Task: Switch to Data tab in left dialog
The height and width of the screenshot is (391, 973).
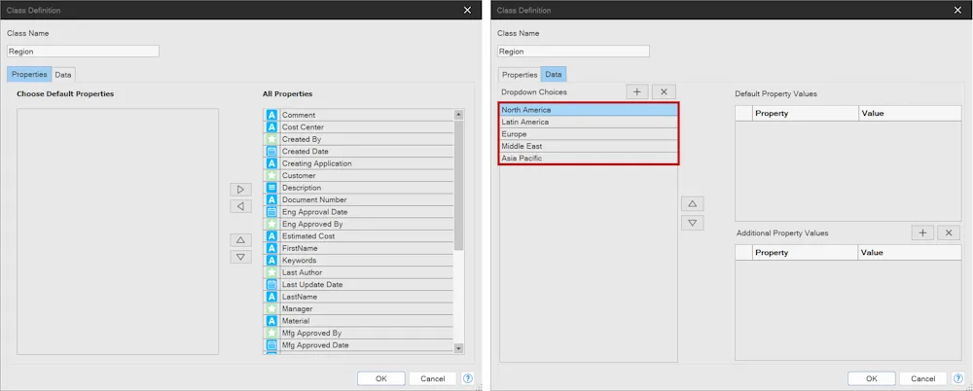Action: point(63,75)
